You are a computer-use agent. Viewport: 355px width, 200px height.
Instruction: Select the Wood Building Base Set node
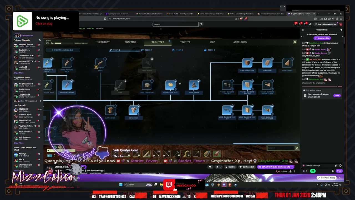click(x=247, y=110)
